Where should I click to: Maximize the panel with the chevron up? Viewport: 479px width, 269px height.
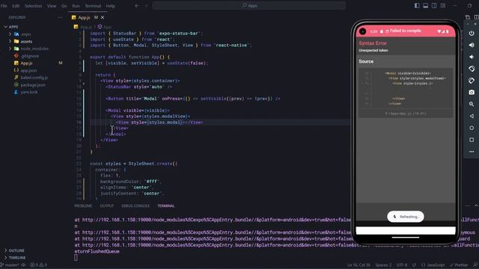click(476, 206)
